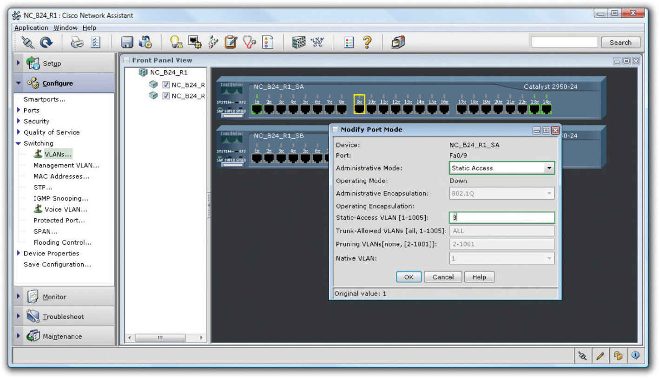Screen dimensions: 659x378
Task: Open the Administrative Mode dropdown
Action: 550,168
